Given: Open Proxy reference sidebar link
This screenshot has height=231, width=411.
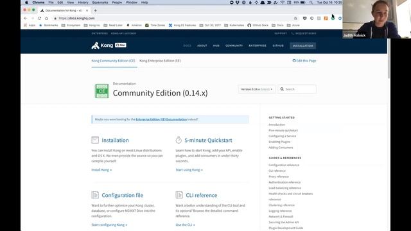Looking at the screenshot, I should (x=279, y=176).
